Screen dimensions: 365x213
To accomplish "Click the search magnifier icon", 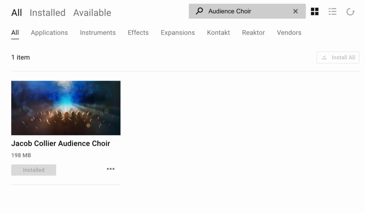I will [199, 11].
